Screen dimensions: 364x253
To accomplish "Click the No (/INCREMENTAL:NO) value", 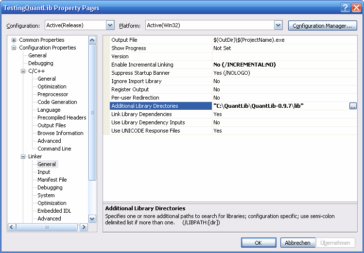I will click(x=244, y=65).
